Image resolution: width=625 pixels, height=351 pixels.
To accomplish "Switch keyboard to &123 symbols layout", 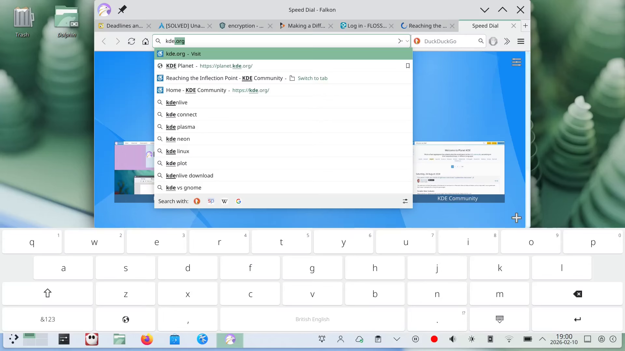I will pos(48,319).
